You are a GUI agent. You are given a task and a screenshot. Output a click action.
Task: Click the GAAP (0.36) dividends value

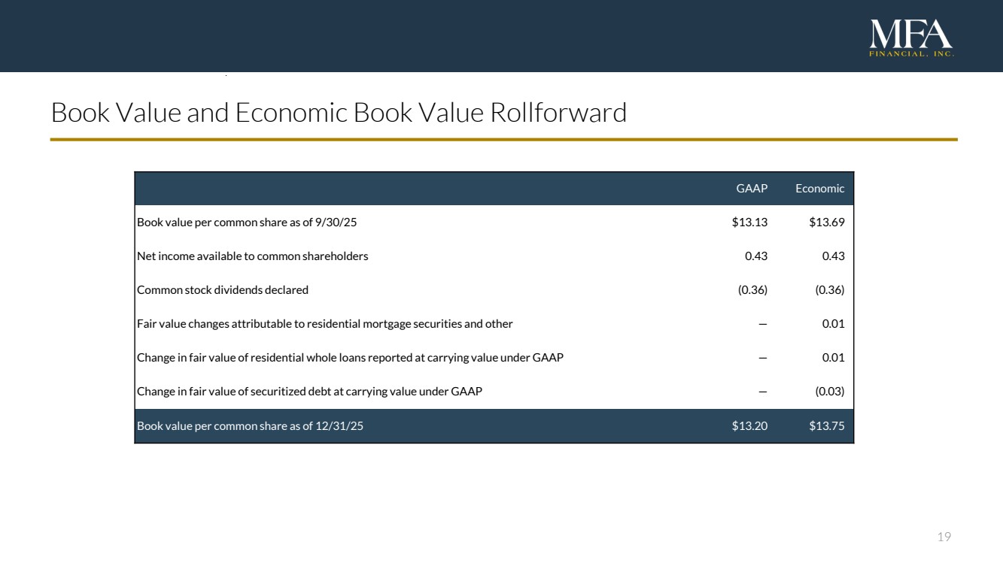(x=752, y=290)
